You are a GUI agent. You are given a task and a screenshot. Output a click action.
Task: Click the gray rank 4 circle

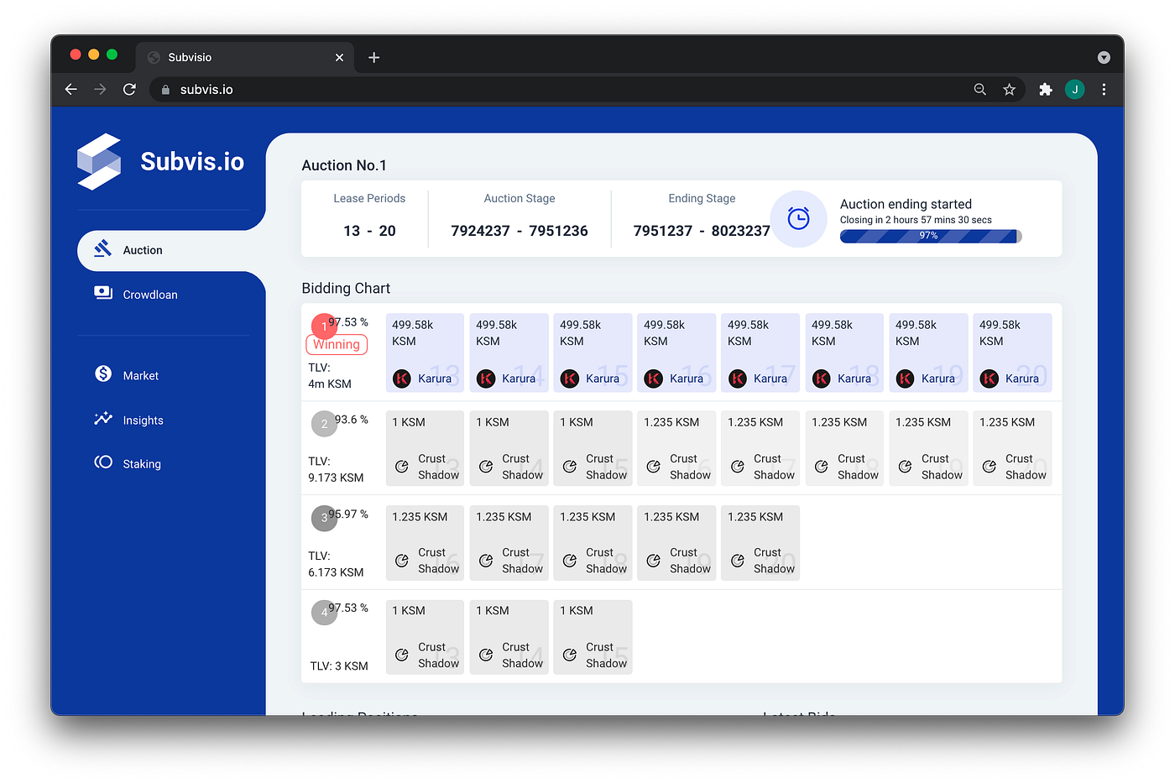point(324,612)
